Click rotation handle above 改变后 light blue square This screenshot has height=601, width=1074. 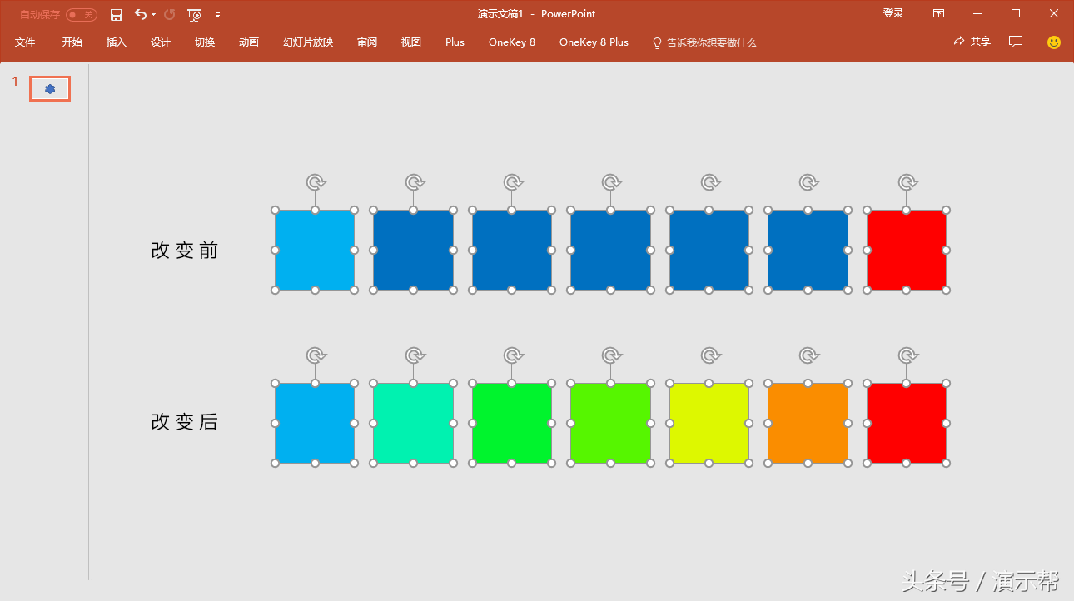316,355
